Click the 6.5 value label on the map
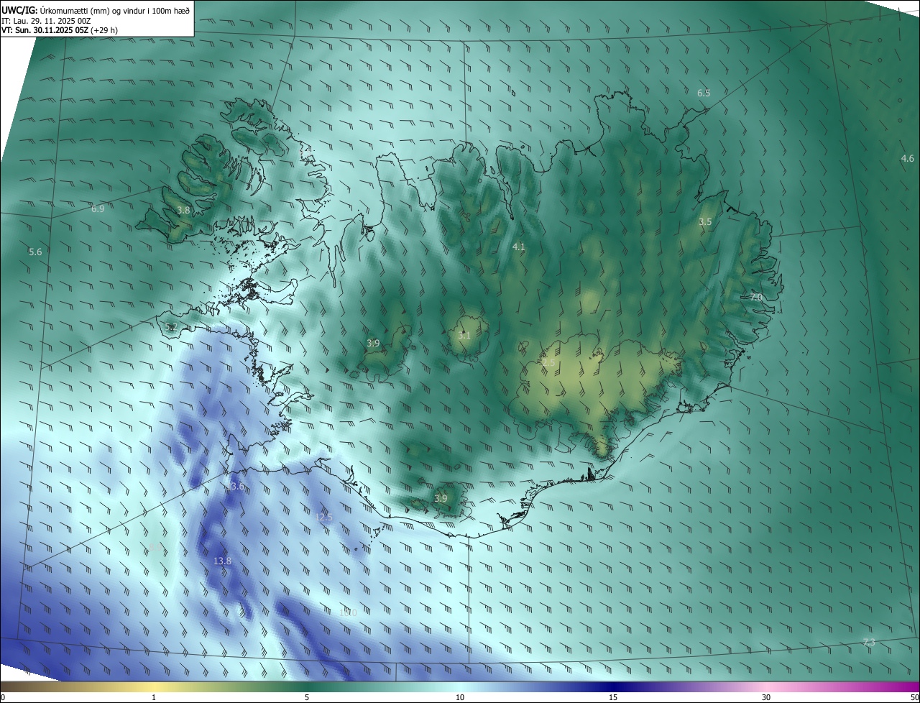 tap(704, 93)
